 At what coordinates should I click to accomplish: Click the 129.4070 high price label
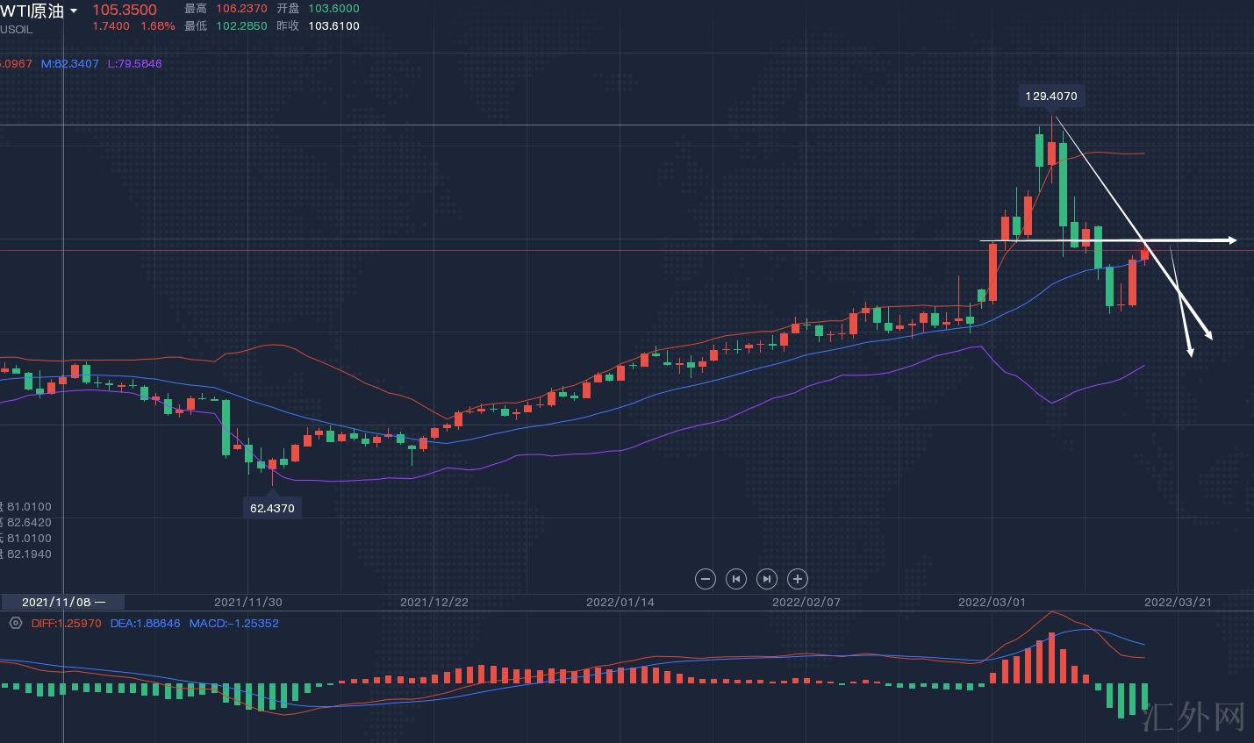(1050, 96)
